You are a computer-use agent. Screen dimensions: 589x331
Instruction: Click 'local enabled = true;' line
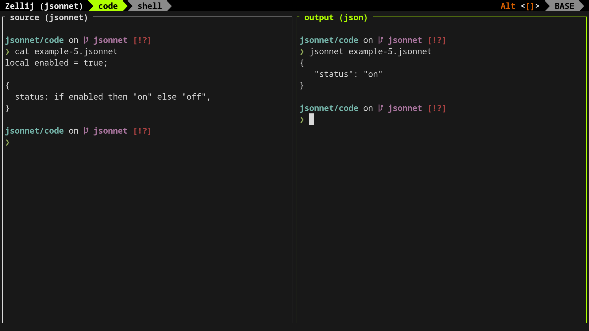tap(56, 63)
